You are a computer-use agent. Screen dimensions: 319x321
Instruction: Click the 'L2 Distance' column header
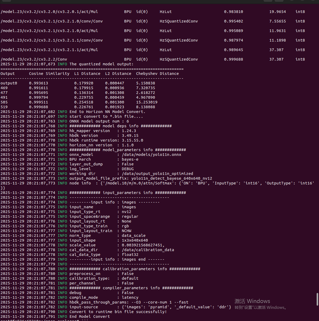[118, 74]
